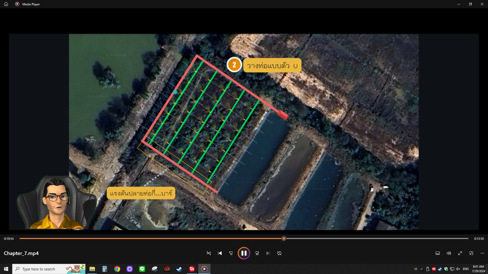Viewport: 488px width, 274px height.
Task: Go to the previous track
Action: pyautogui.click(x=220, y=253)
